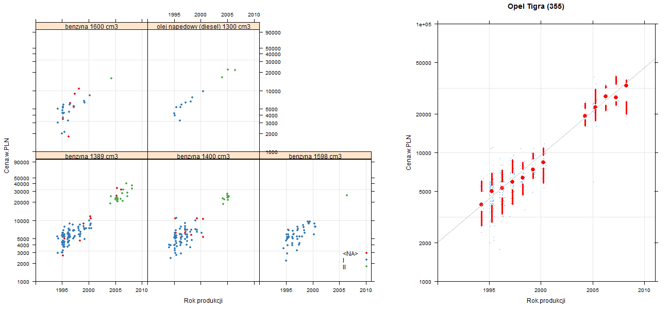Click "5000" on the Opel Tigra y-axis

[x=426, y=192]
